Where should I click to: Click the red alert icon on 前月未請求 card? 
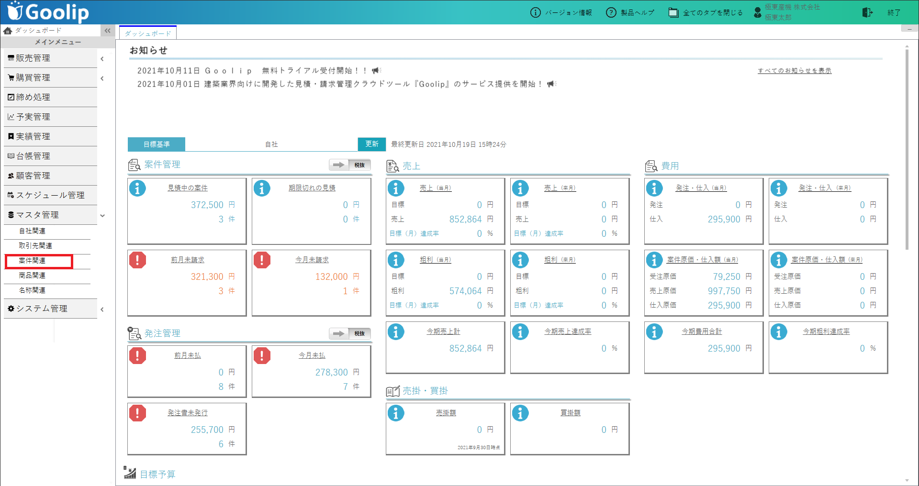[137, 260]
